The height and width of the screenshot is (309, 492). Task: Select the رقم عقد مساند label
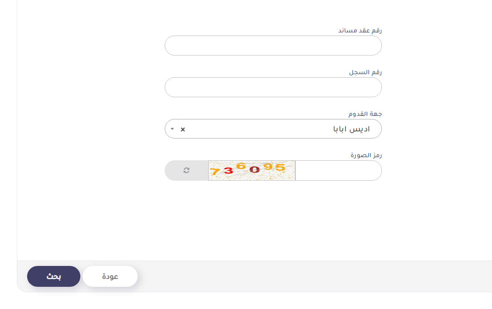click(360, 31)
